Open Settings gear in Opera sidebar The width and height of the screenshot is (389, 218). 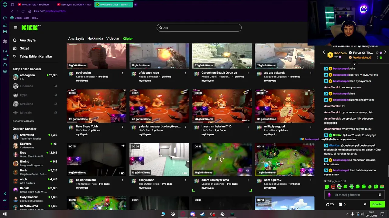pos(5,71)
